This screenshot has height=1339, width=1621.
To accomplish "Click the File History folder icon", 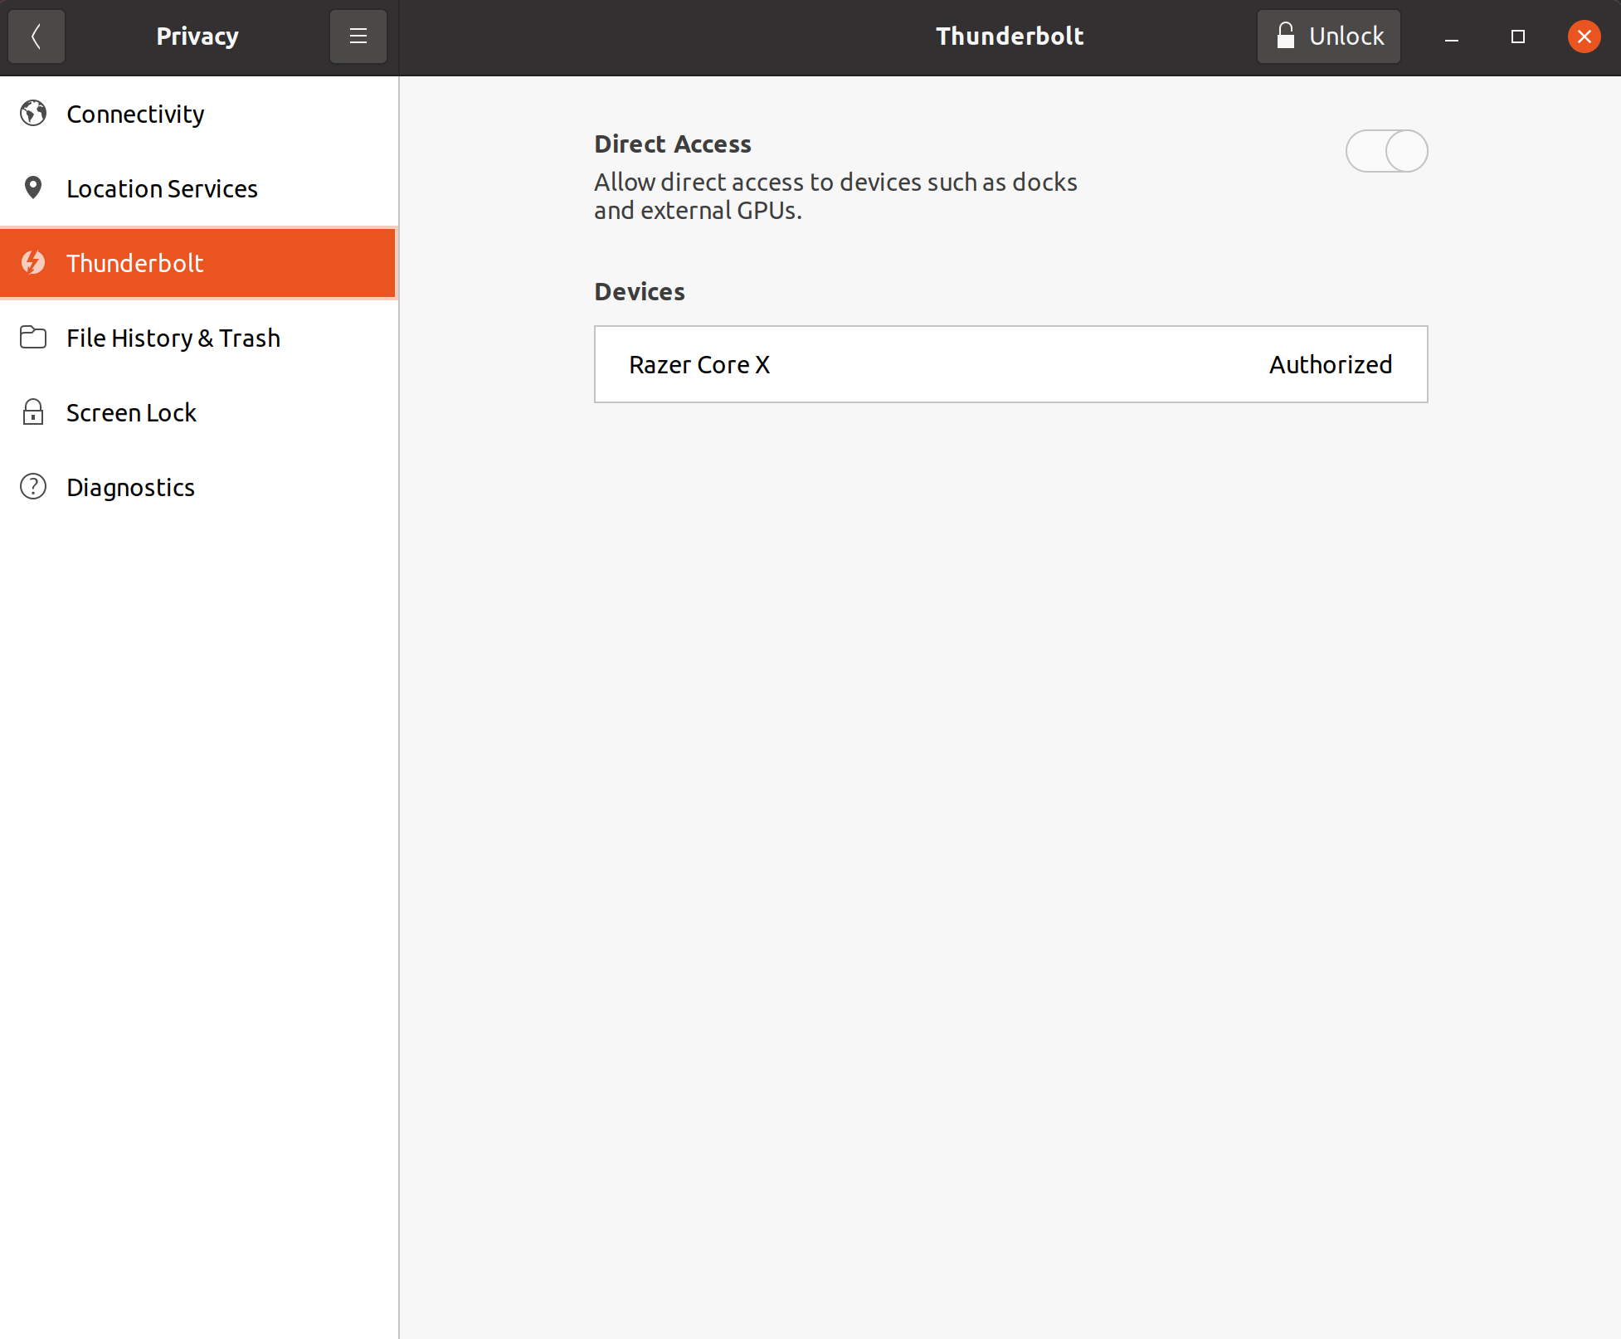I will click(x=33, y=337).
